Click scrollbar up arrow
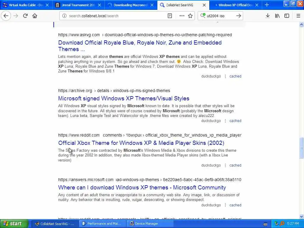 [301, 24]
